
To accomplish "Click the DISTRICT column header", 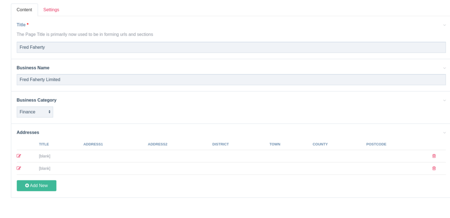I will [x=220, y=144].
